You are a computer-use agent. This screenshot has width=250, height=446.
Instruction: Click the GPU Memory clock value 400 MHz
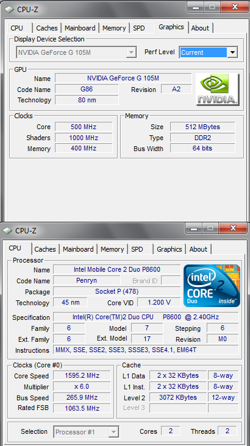click(x=84, y=148)
